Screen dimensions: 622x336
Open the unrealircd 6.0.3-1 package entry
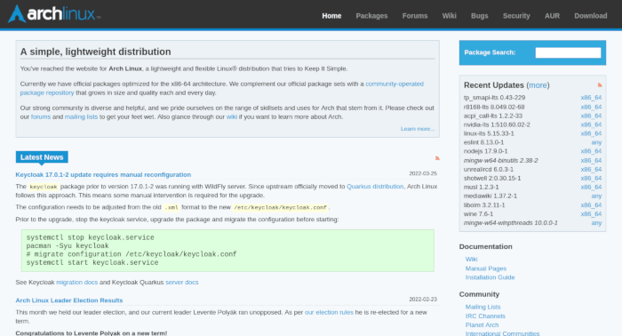489,170
